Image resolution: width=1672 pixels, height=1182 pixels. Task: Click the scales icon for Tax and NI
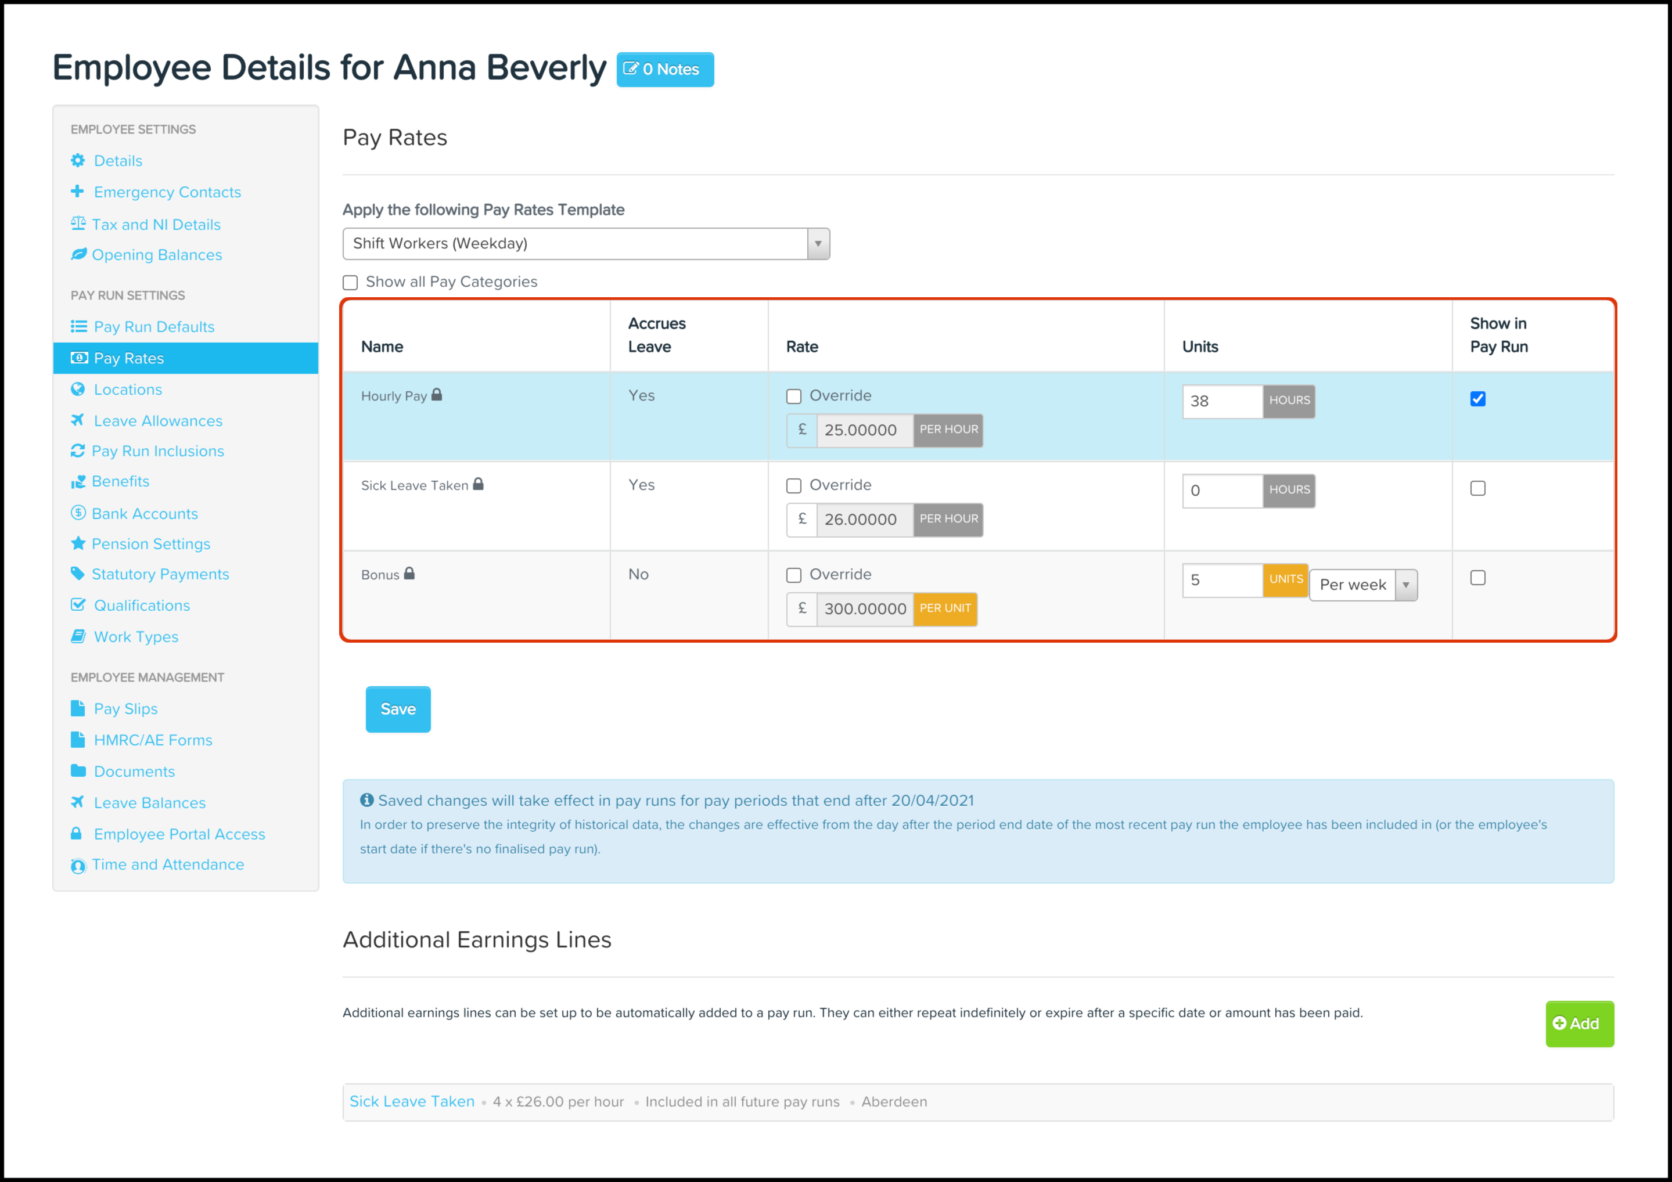[x=78, y=224]
